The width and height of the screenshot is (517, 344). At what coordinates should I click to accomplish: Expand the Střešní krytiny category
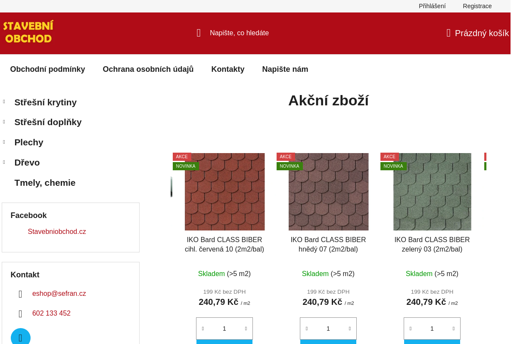(x=3, y=101)
